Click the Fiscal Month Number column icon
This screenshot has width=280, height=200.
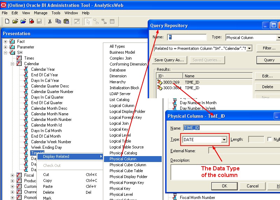click(175, 197)
